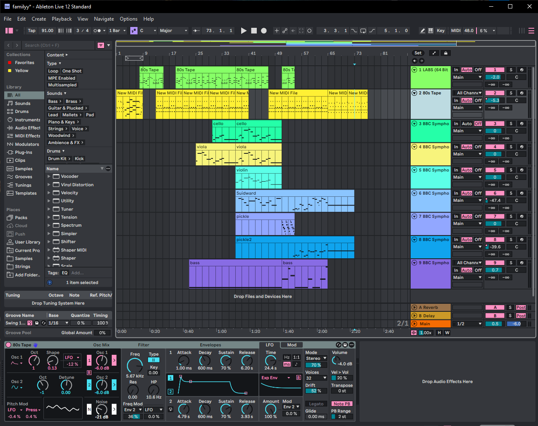Open track 2 All Channels input dropdown
Screen dimensions: 538x426
[x=468, y=93]
